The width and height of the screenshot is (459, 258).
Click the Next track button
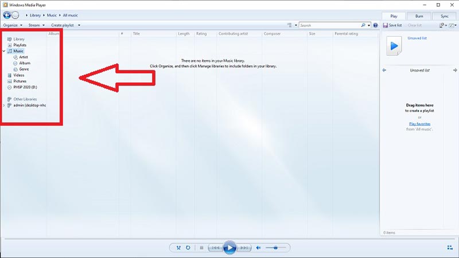tap(244, 248)
